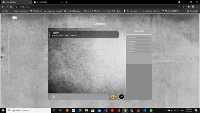Join the Games room
This screenshot has width=200, height=113.
140,51
